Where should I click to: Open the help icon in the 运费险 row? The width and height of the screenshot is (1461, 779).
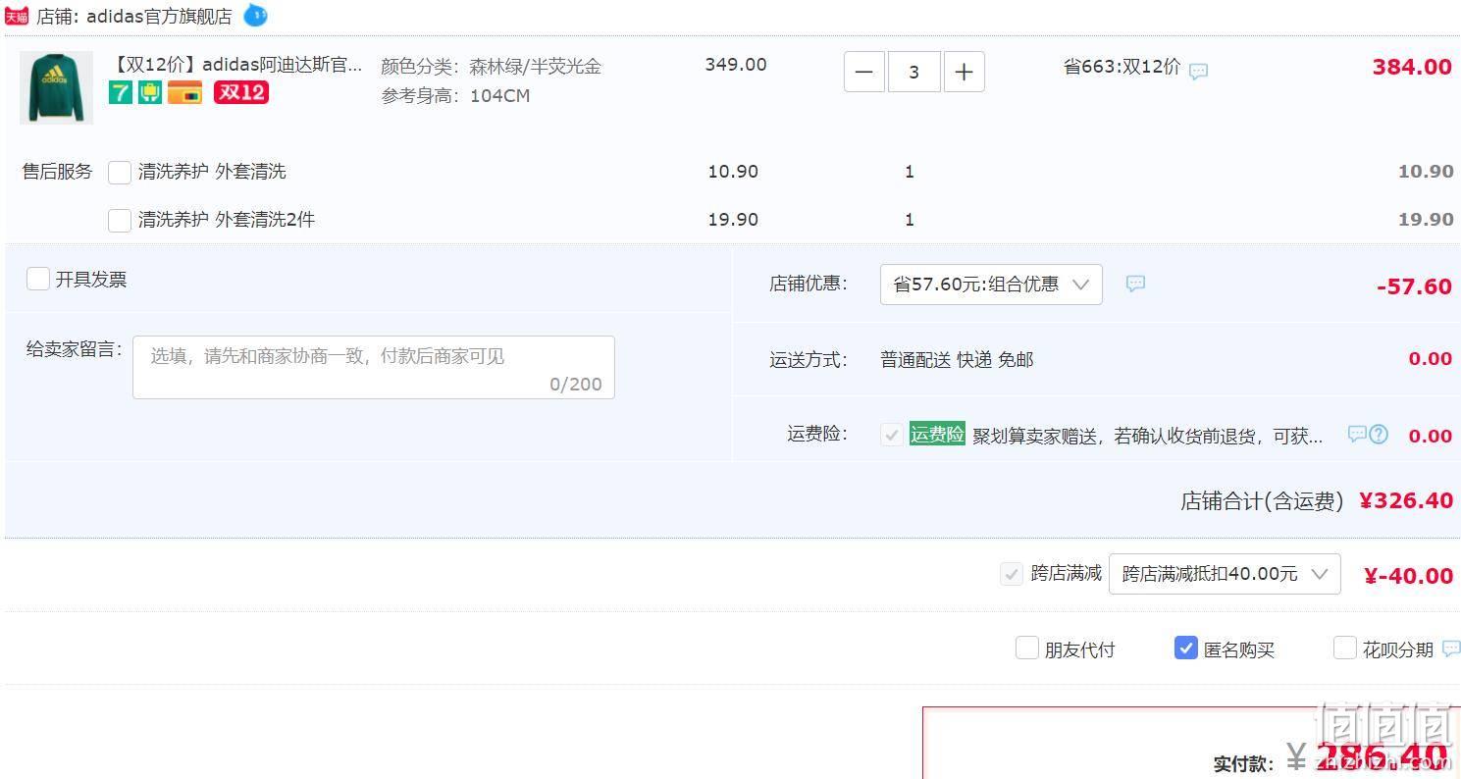pyautogui.click(x=1379, y=434)
